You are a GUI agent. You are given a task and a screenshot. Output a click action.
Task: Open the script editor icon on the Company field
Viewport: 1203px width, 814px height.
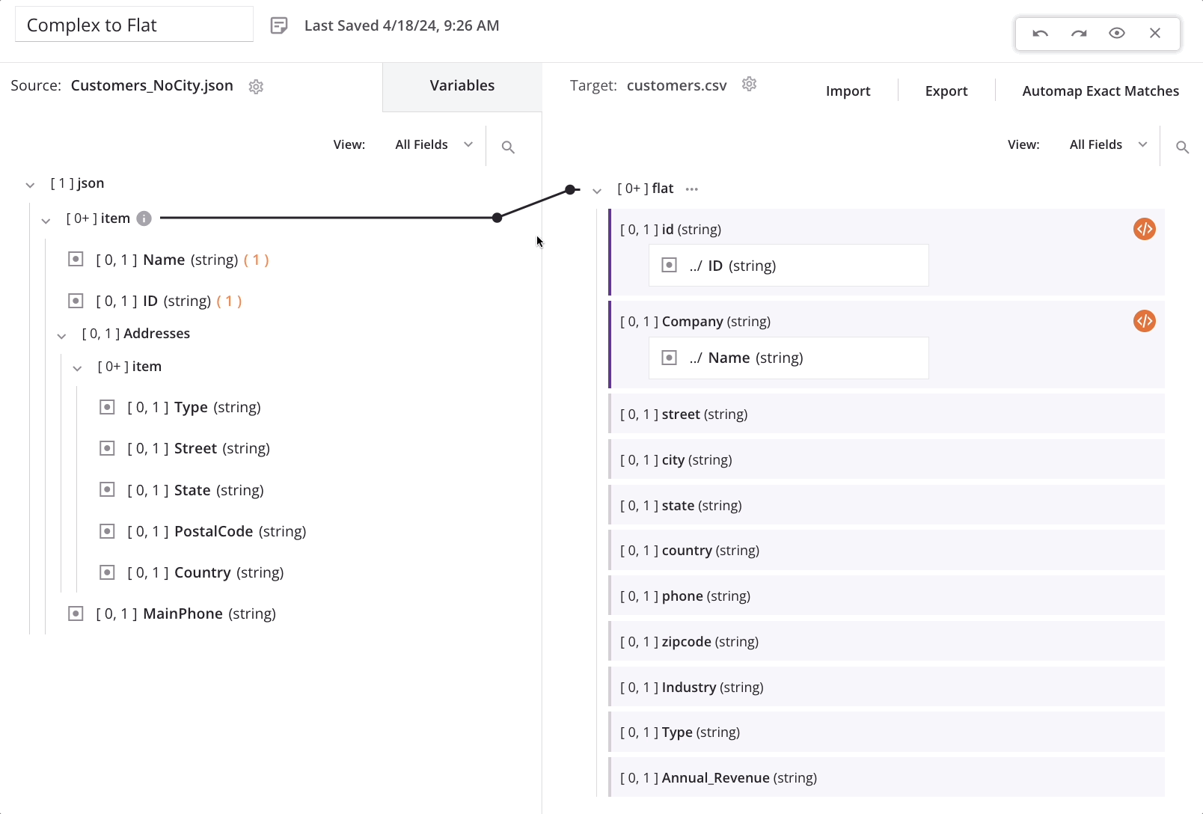[1144, 321]
